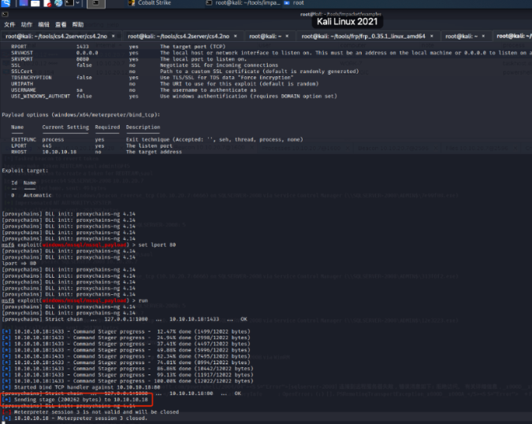Expand the terminal launcher dropdown arrow
The image size is (532, 424).
78,3
